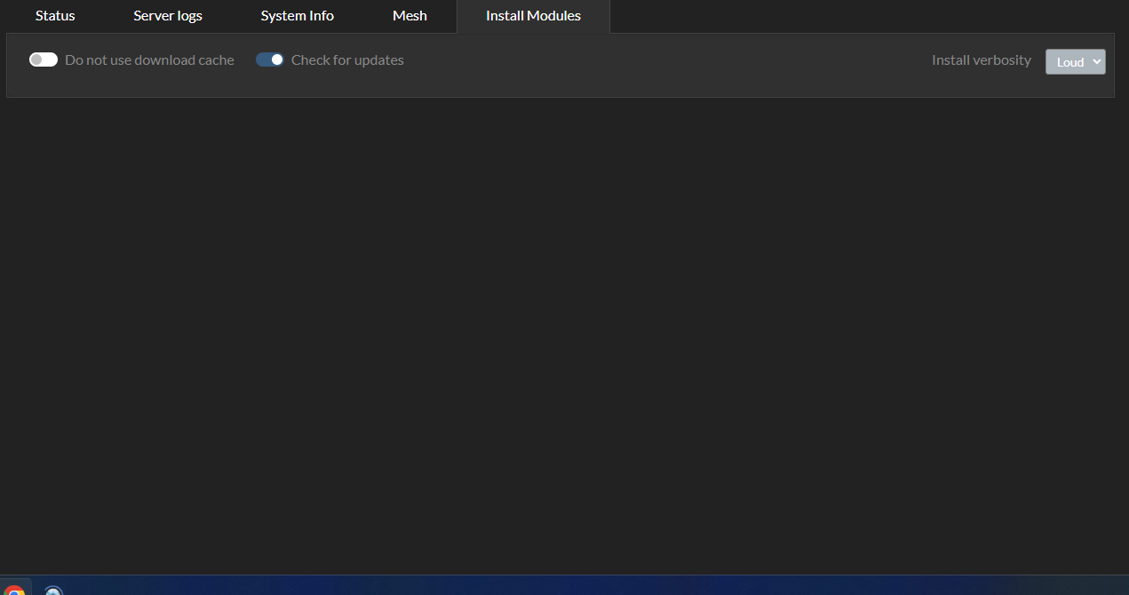The image size is (1129, 595).
Task: Click the 'Check for updates' label
Action: click(347, 60)
